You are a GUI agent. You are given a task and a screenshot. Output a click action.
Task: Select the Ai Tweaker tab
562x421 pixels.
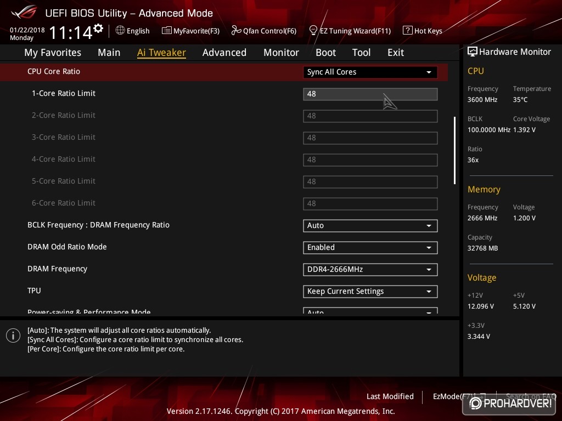click(161, 53)
